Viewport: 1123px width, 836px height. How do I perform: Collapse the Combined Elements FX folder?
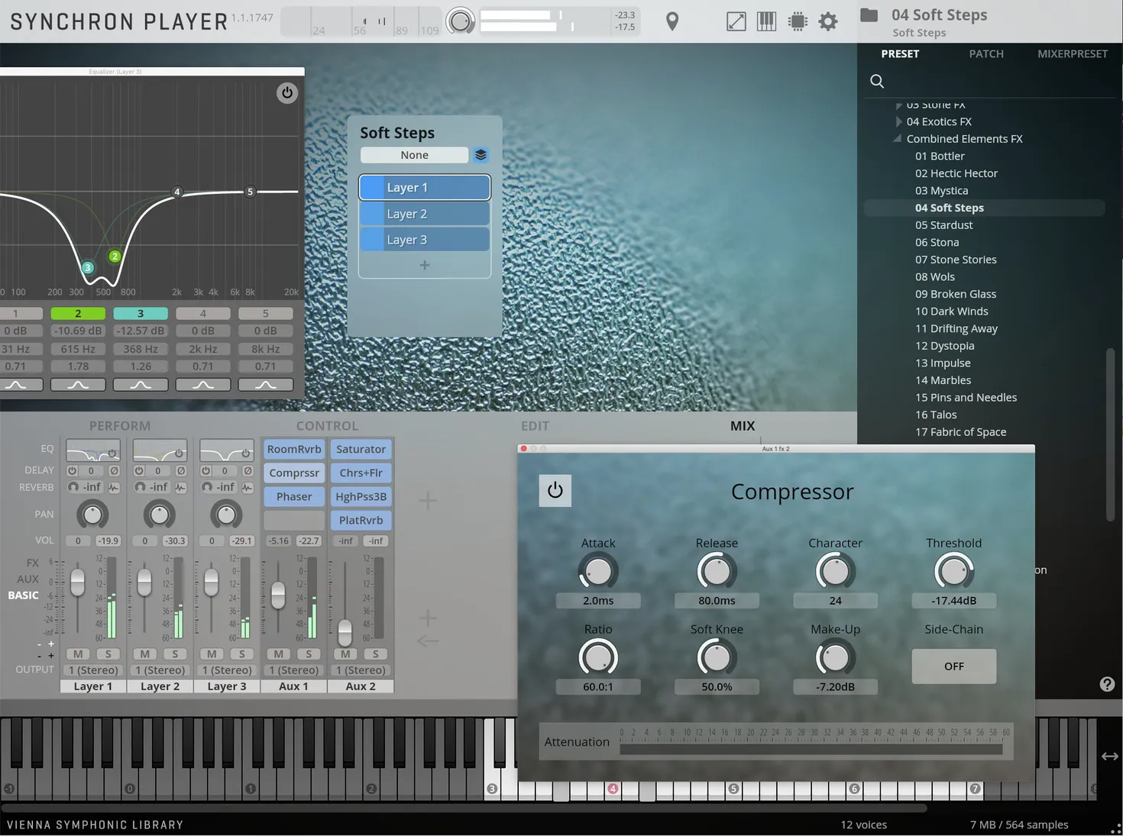[x=897, y=138]
